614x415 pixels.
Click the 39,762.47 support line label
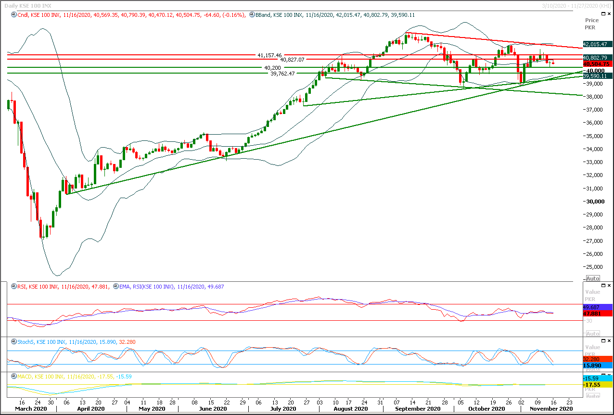click(x=282, y=74)
